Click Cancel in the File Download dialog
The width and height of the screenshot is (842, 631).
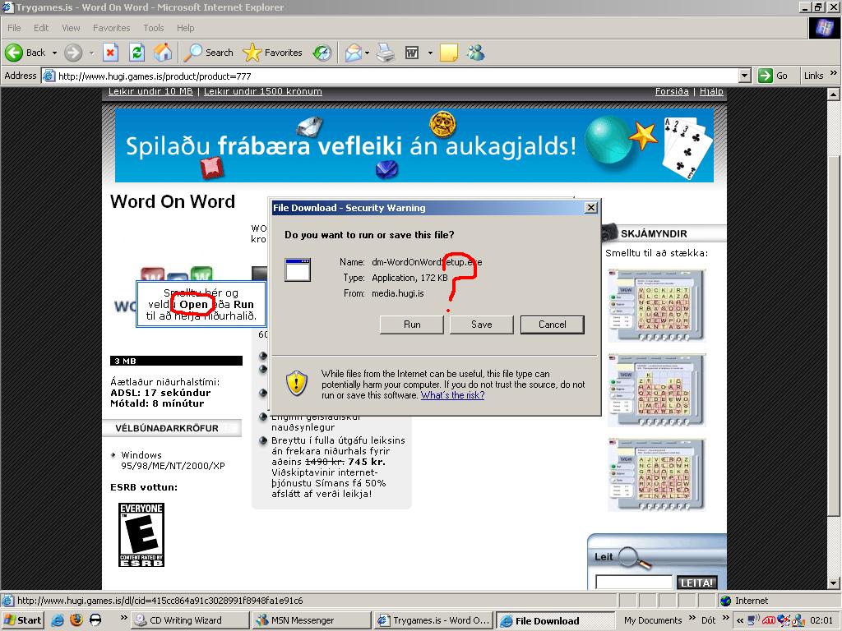[552, 324]
